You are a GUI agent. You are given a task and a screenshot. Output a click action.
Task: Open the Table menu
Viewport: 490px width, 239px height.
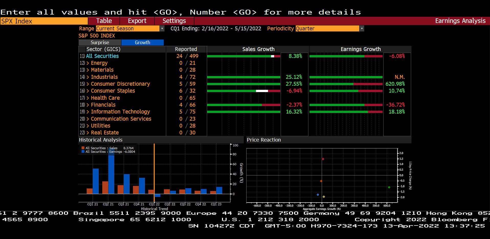(x=104, y=21)
